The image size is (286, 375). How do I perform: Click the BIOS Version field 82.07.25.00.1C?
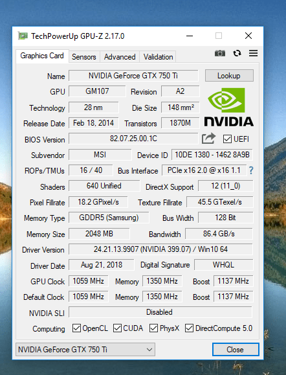point(133,139)
